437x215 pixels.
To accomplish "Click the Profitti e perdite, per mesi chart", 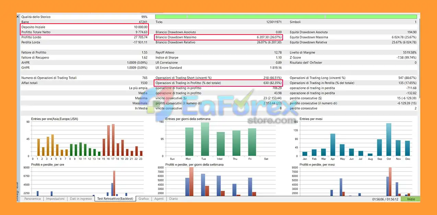I will 355,181.
